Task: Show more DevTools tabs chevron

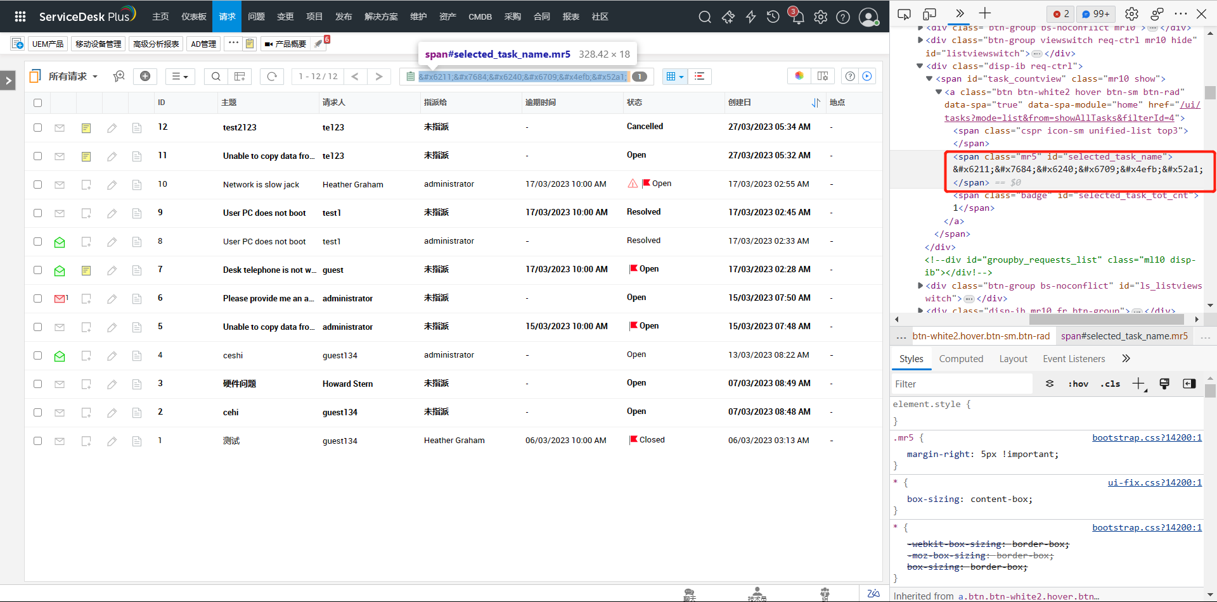Action: [960, 13]
